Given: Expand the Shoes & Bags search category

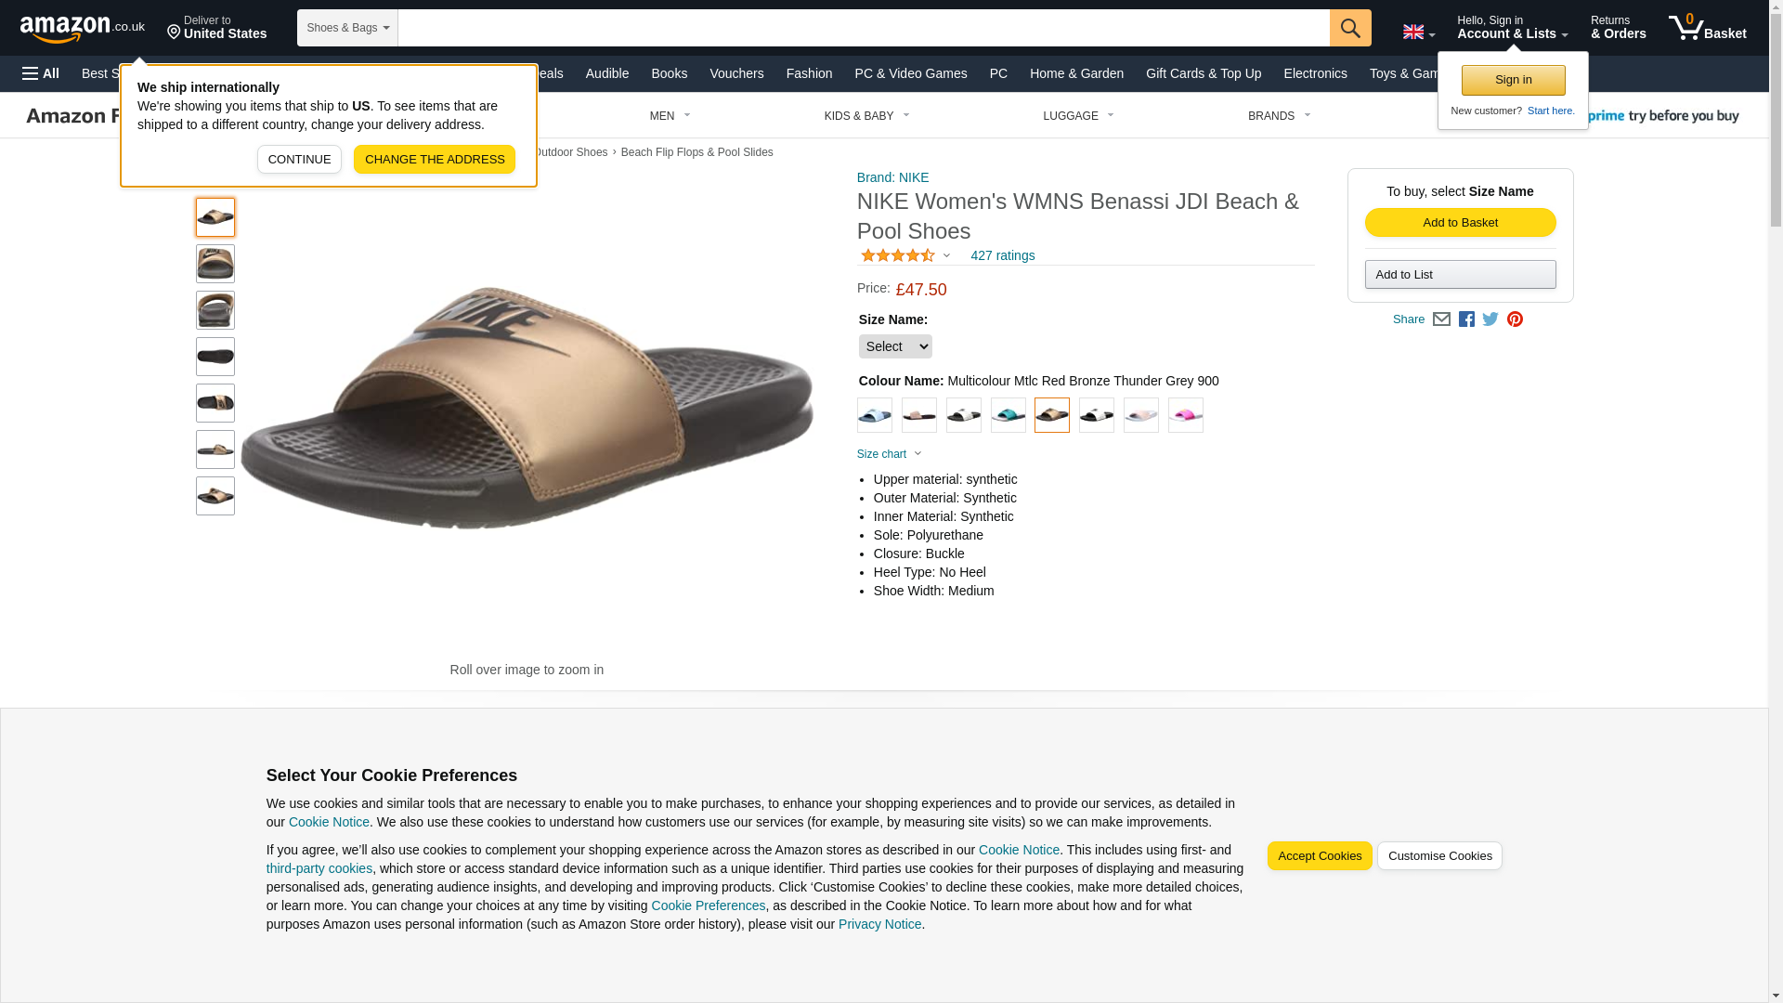Looking at the screenshot, I should point(347,28).
